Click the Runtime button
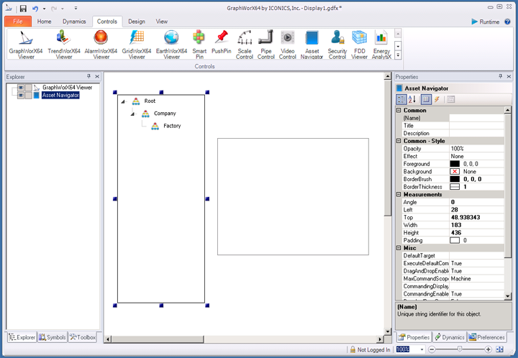The width and height of the screenshot is (518, 358). pos(486,22)
